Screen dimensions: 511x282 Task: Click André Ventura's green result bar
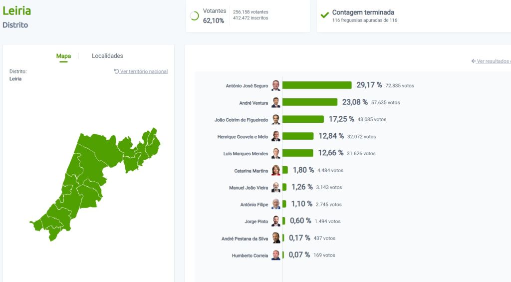pos(310,102)
